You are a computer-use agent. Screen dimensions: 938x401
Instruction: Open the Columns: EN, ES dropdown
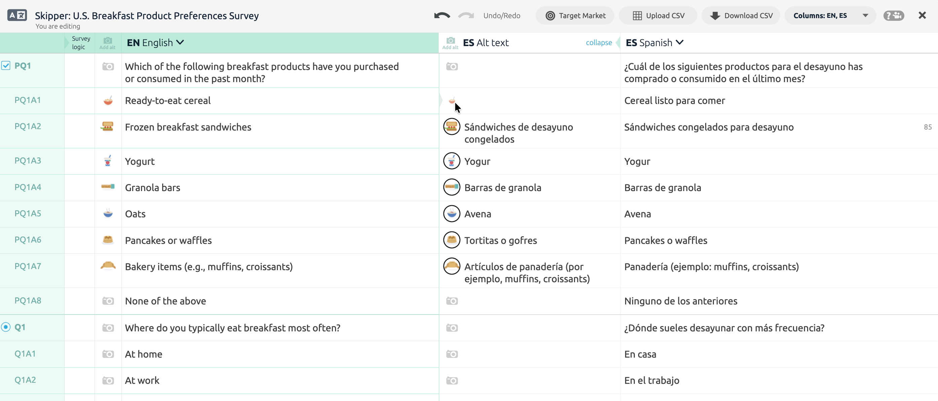pyautogui.click(x=831, y=16)
